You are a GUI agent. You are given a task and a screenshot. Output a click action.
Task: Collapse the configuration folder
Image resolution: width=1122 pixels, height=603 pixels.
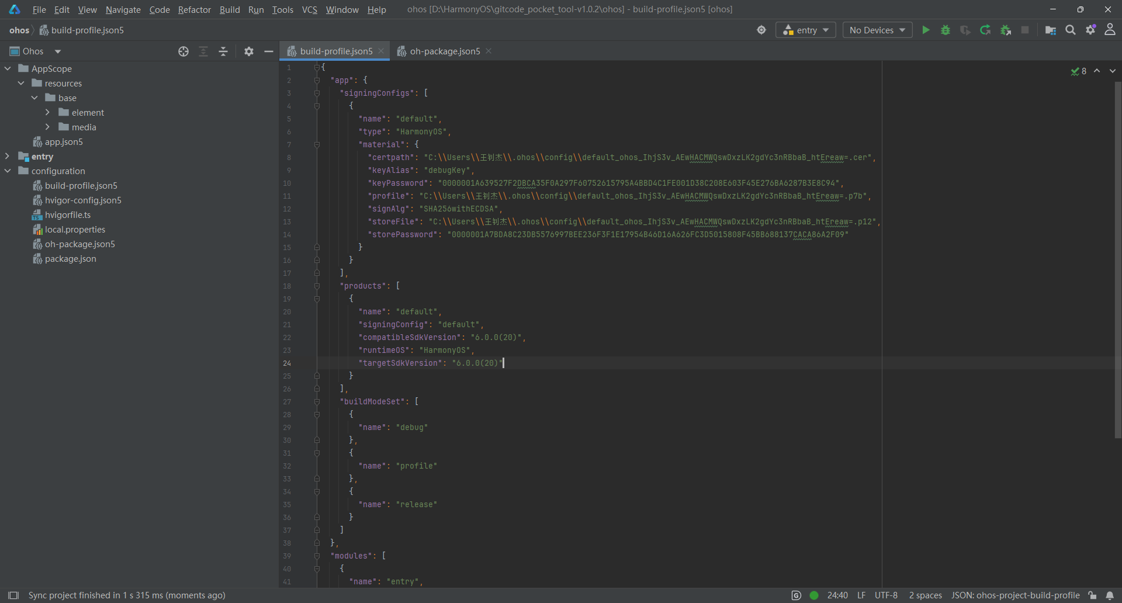click(x=8, y=171)
